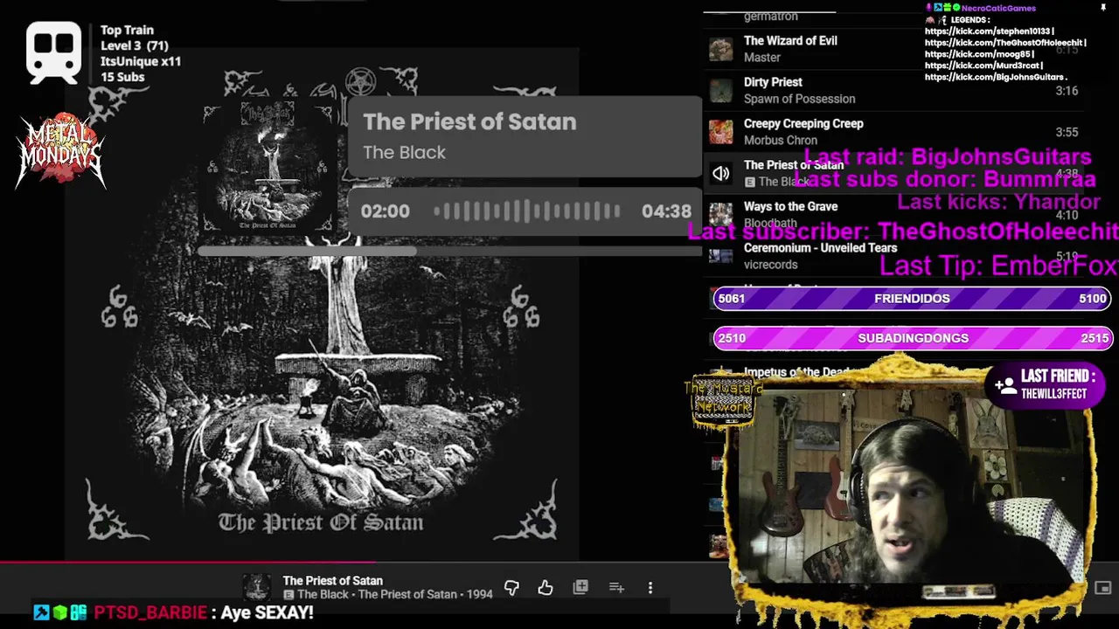Click the vicrecords artist name
Screen dimensions: 1119x629
770,264
